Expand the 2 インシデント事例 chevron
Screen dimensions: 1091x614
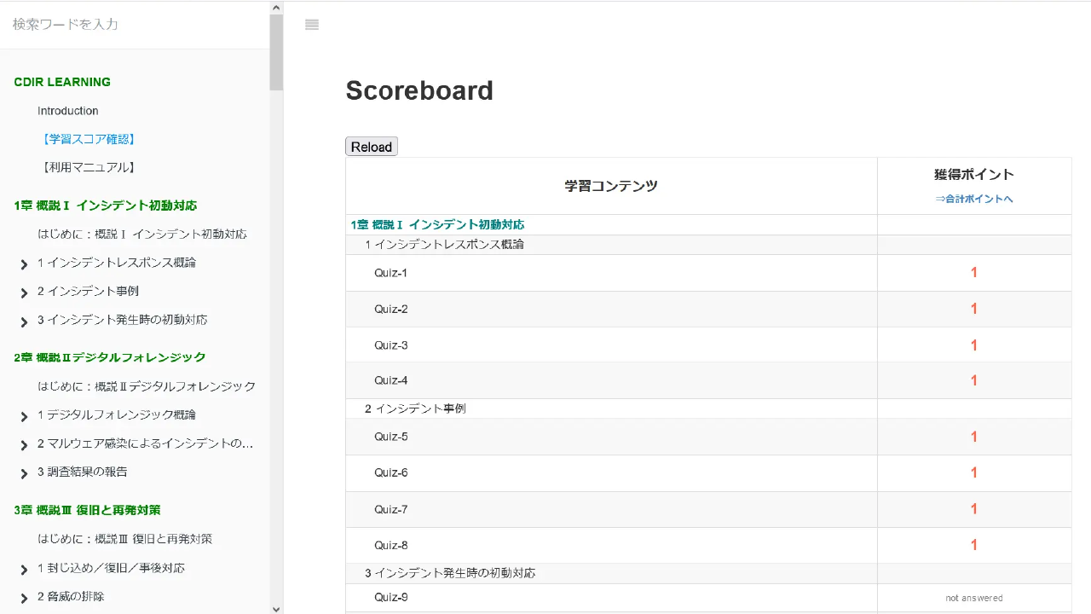(x=24, y=293)
